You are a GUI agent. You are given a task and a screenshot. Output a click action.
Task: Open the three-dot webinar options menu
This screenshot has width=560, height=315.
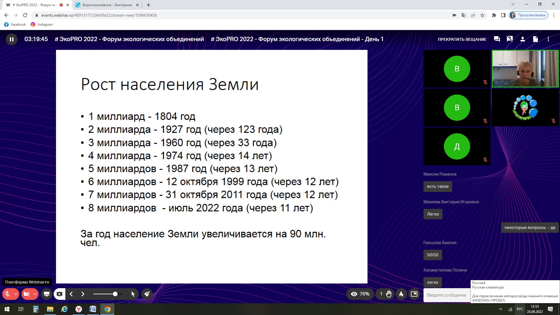[548, 39]
